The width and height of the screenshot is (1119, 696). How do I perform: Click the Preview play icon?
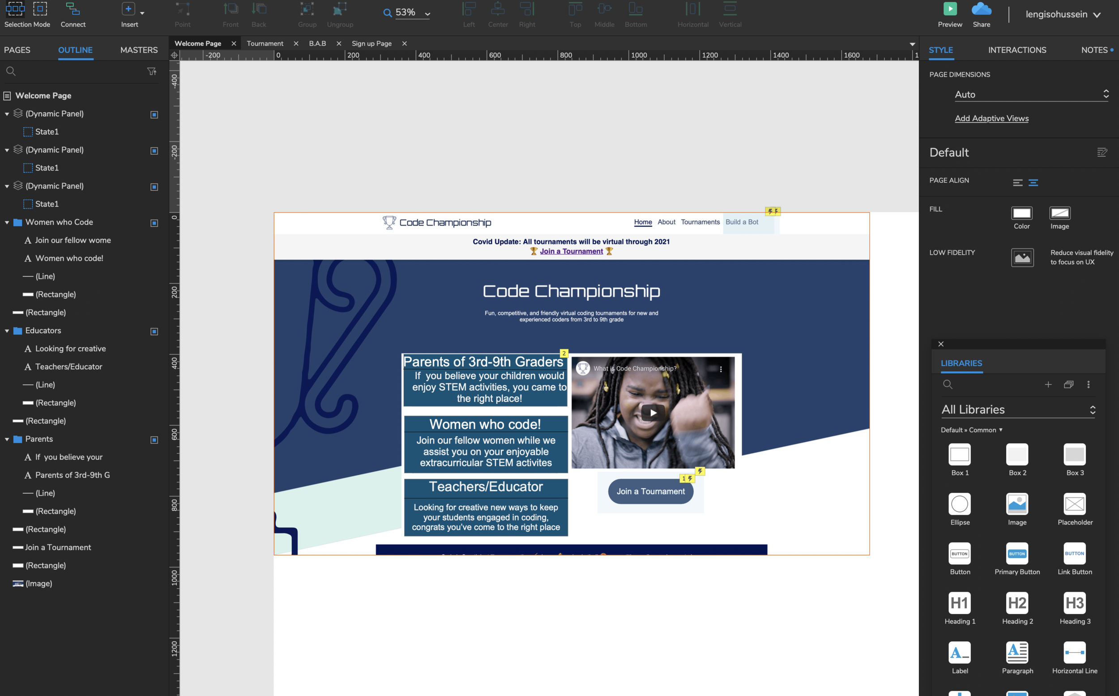(950, 9)
